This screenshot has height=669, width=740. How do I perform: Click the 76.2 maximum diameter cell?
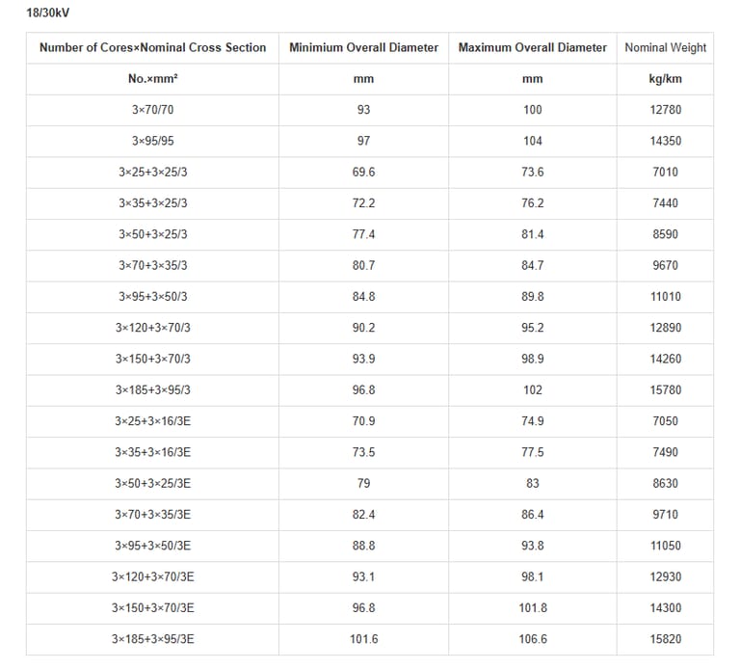pos(533,203)
